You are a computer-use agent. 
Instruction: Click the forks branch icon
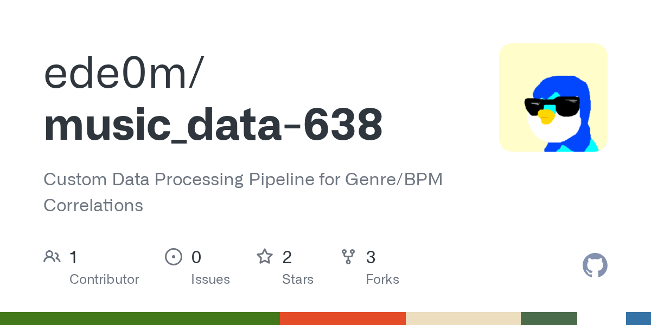point(348,257)
